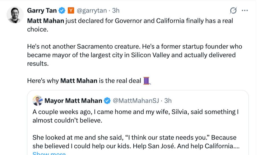Click Mayor Matt Mahan's small avatar
265x155 pixels.
tap(38, 100)
